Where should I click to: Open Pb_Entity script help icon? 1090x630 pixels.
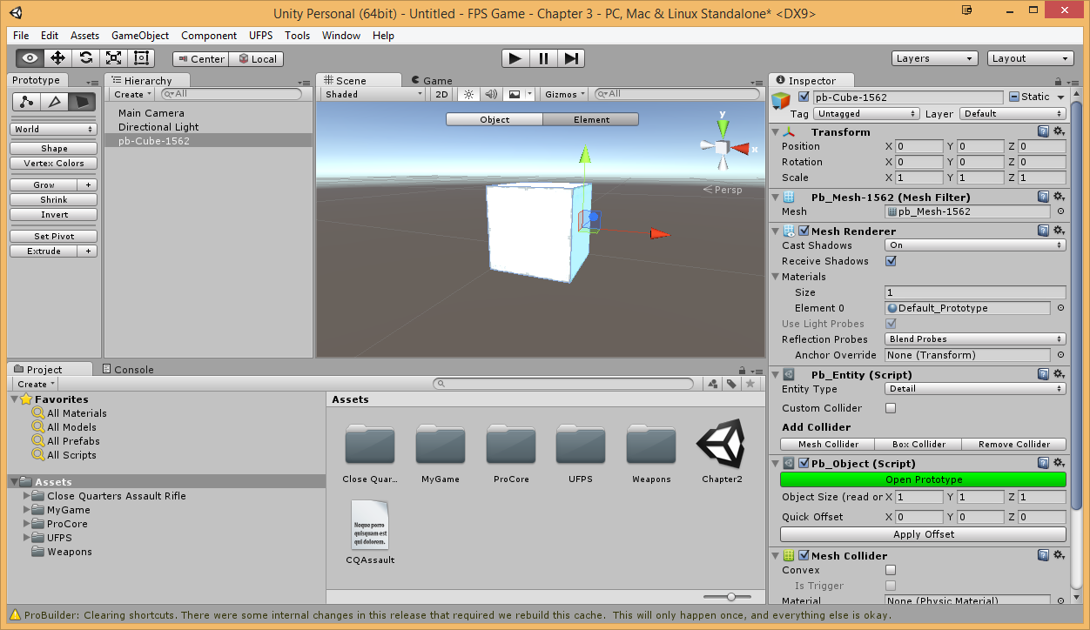(x=1043, y=374)
